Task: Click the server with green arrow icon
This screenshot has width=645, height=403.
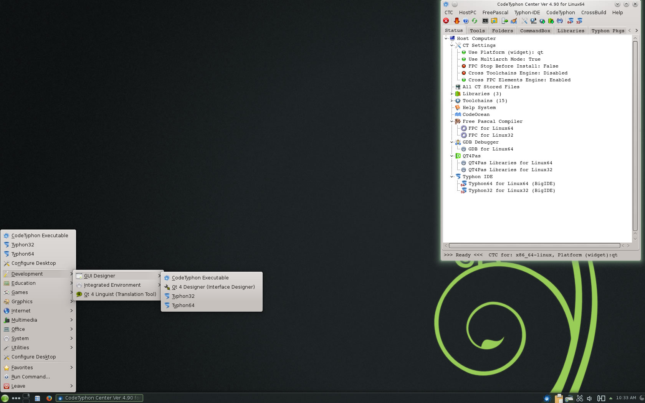Action: pos(505,21)
